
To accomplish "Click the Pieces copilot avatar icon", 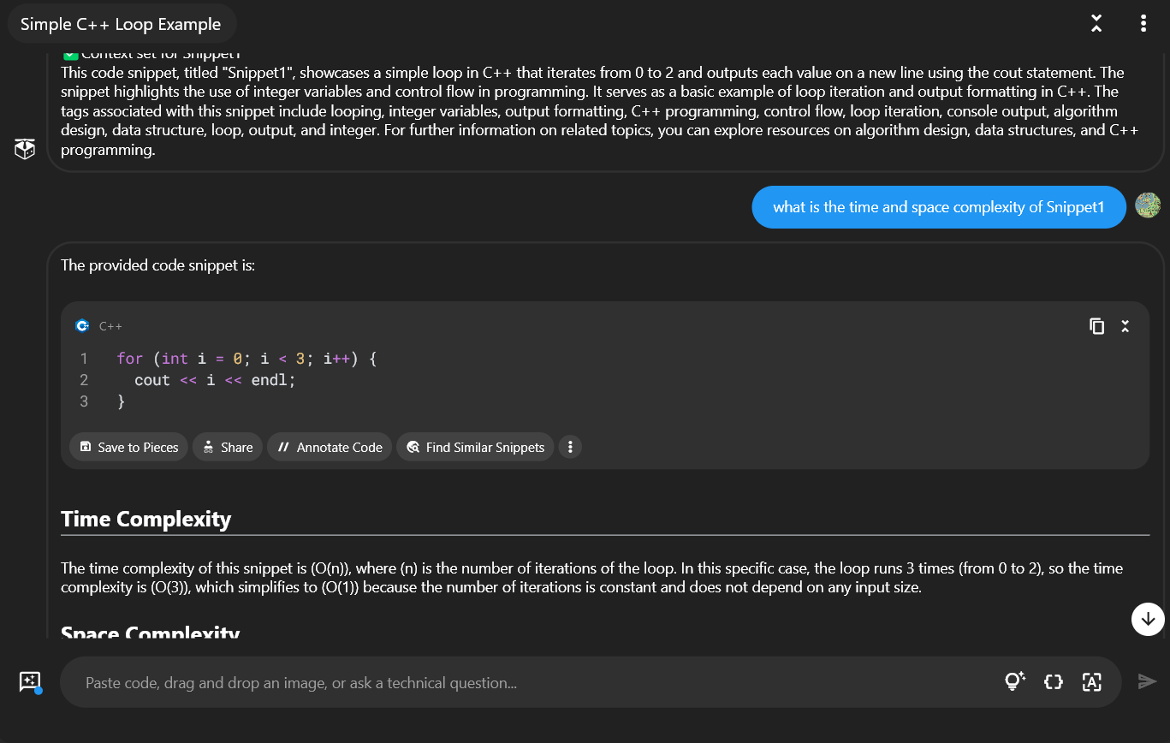I will pyautogui.click(x=25, y=150).
